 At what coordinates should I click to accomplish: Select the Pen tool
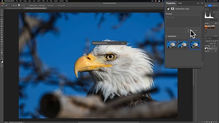point(2,44)
